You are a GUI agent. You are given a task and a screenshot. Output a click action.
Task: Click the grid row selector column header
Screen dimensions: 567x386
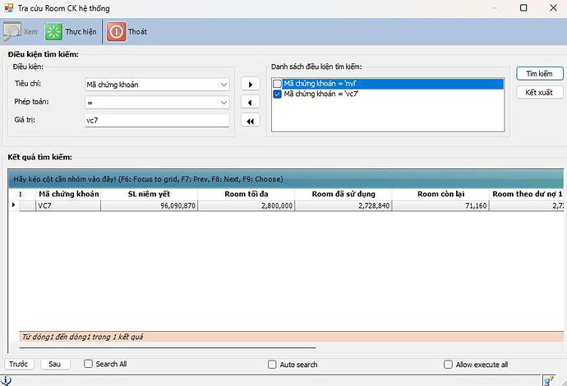click(21, 194)
